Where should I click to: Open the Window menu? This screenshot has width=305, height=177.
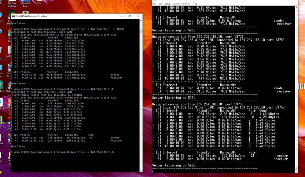(x=186, y=4)
